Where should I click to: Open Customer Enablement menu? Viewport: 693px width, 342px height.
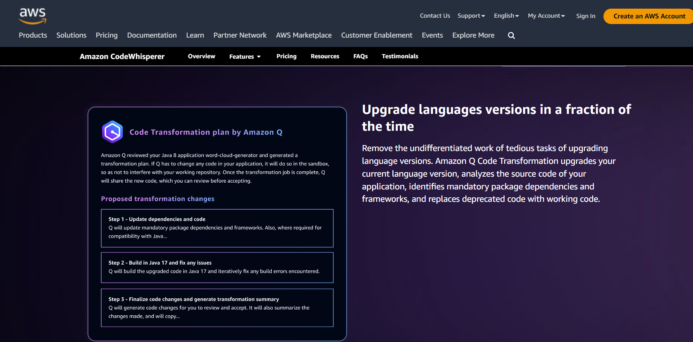[x=377, y=35]
